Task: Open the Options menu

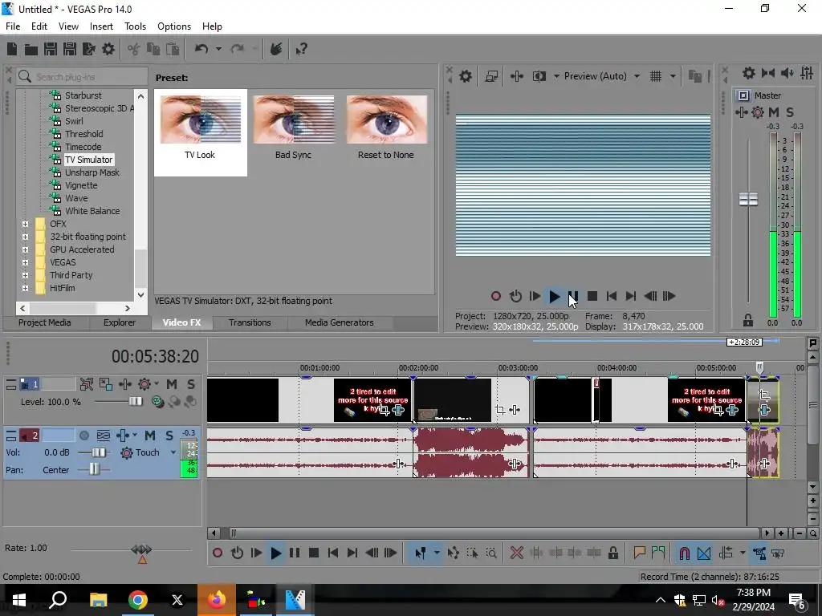Action: pyautogui.click(x=174, y=26)
